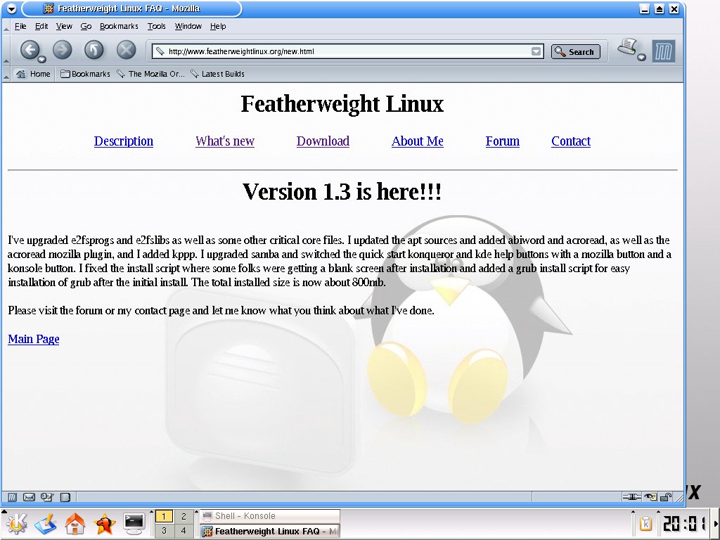
Task: Collapse the personal toolbar using its grippy
Action: 6,74
